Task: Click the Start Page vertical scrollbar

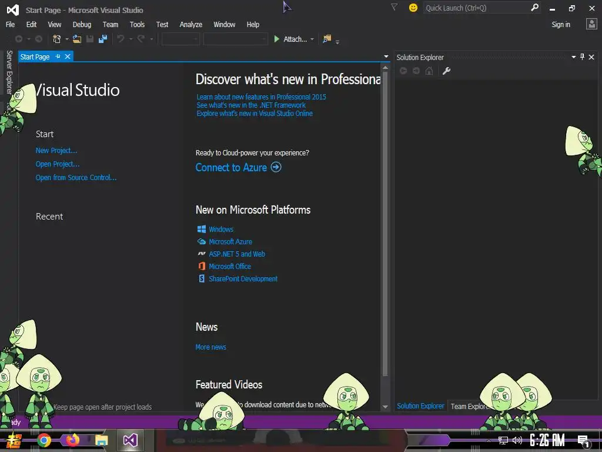Action: click(385, 223)
